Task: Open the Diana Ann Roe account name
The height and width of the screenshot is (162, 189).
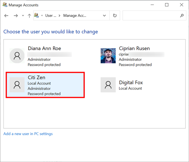Action: pyautogui.click(x=44, y=48)
